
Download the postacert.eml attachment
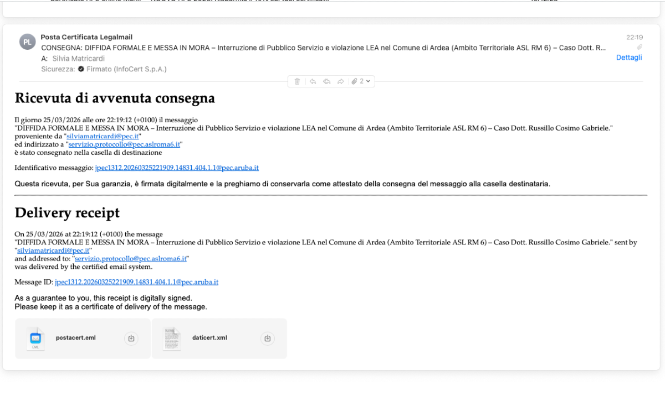tap(131, 338)
